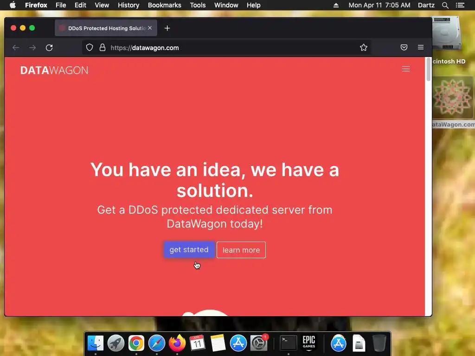The width and height of the screenshot is (475, 356).
Task: Open DataWagon site hamburger menu
Action: tap(405, 69)
